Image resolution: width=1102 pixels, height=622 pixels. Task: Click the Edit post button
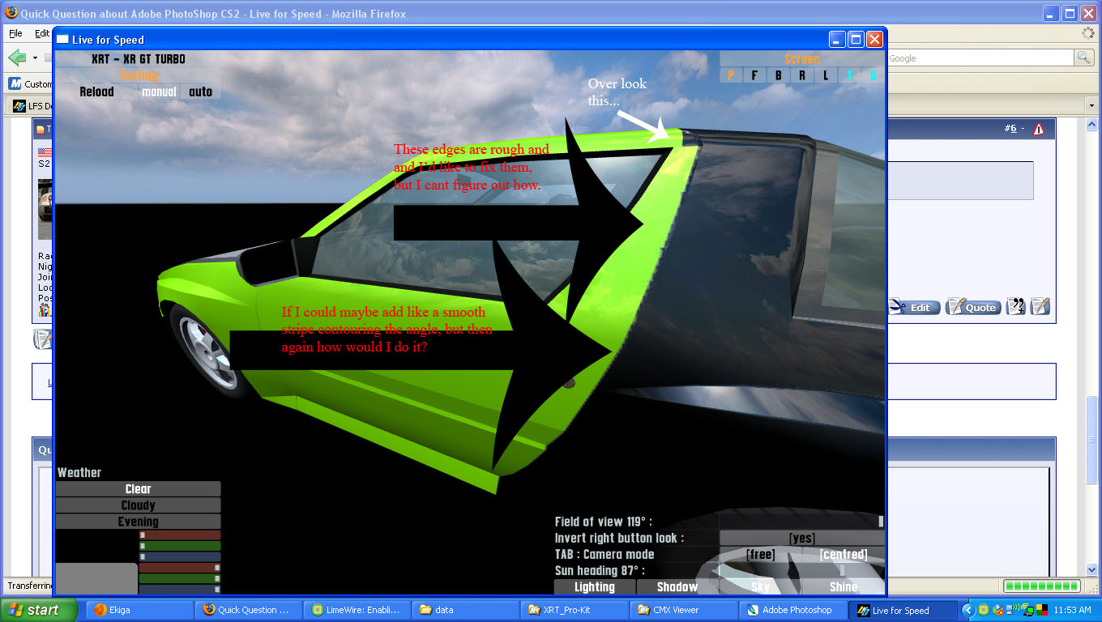915,307
